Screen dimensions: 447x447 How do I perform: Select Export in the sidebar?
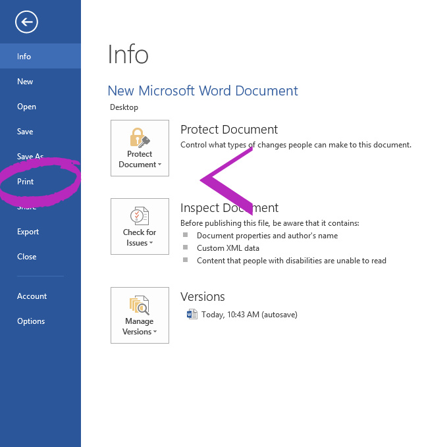tap(28, 232)
